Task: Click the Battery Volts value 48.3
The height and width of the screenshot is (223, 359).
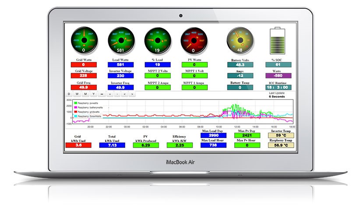Action: [x=240, y=65]
